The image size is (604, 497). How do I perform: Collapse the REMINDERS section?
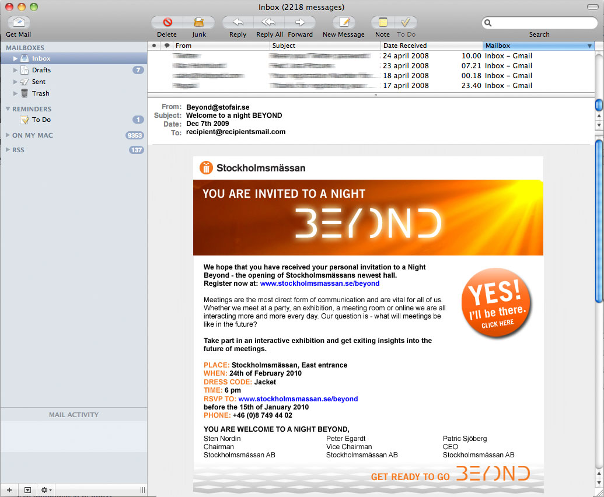(8, 109)
